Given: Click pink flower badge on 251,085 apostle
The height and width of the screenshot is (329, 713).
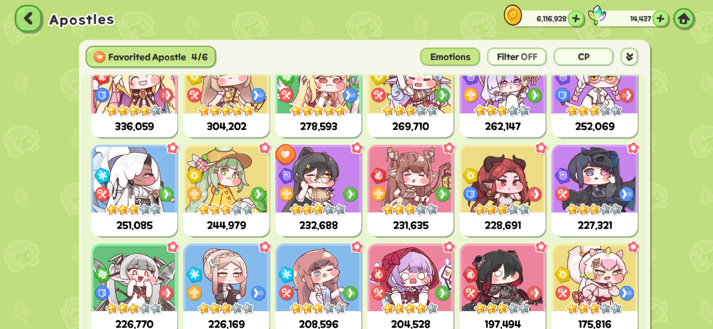Looking at the screenshot, I should (x=173, y=148).
